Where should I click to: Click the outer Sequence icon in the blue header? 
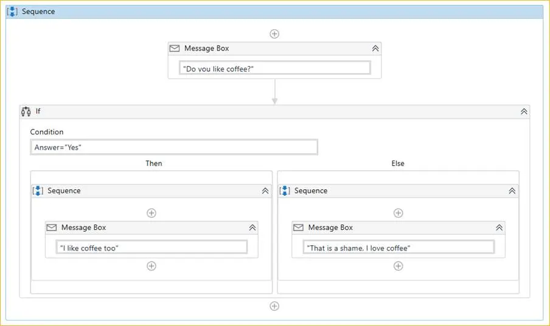12,11
